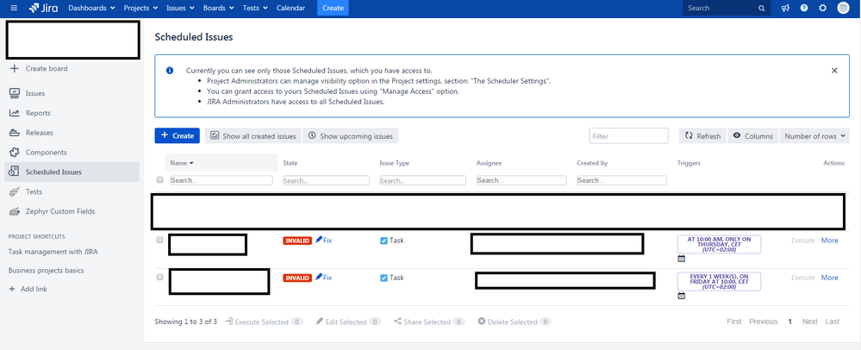Close the info banner
This screenshot has height=350, width=861.
click(834, 71)
